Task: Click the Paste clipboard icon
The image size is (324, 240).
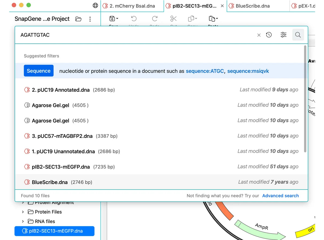Action: (212, 19)
